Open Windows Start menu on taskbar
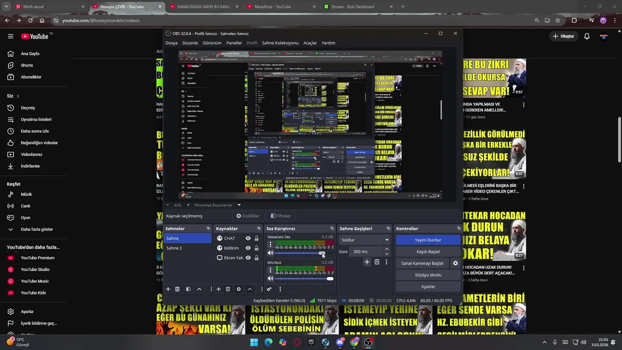Viewport: 622px width, 350px height. pyautogui.click(x=254, y=342)
